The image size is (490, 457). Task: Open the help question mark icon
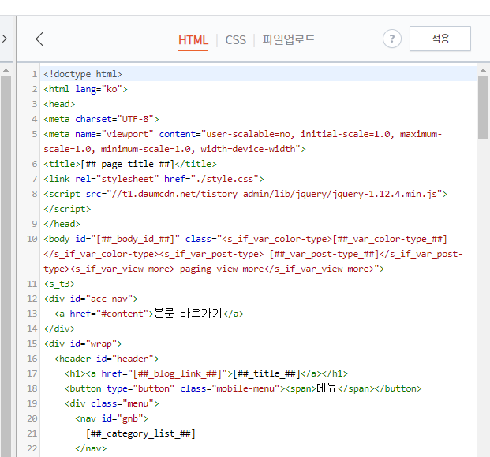[x=392, y=39]
